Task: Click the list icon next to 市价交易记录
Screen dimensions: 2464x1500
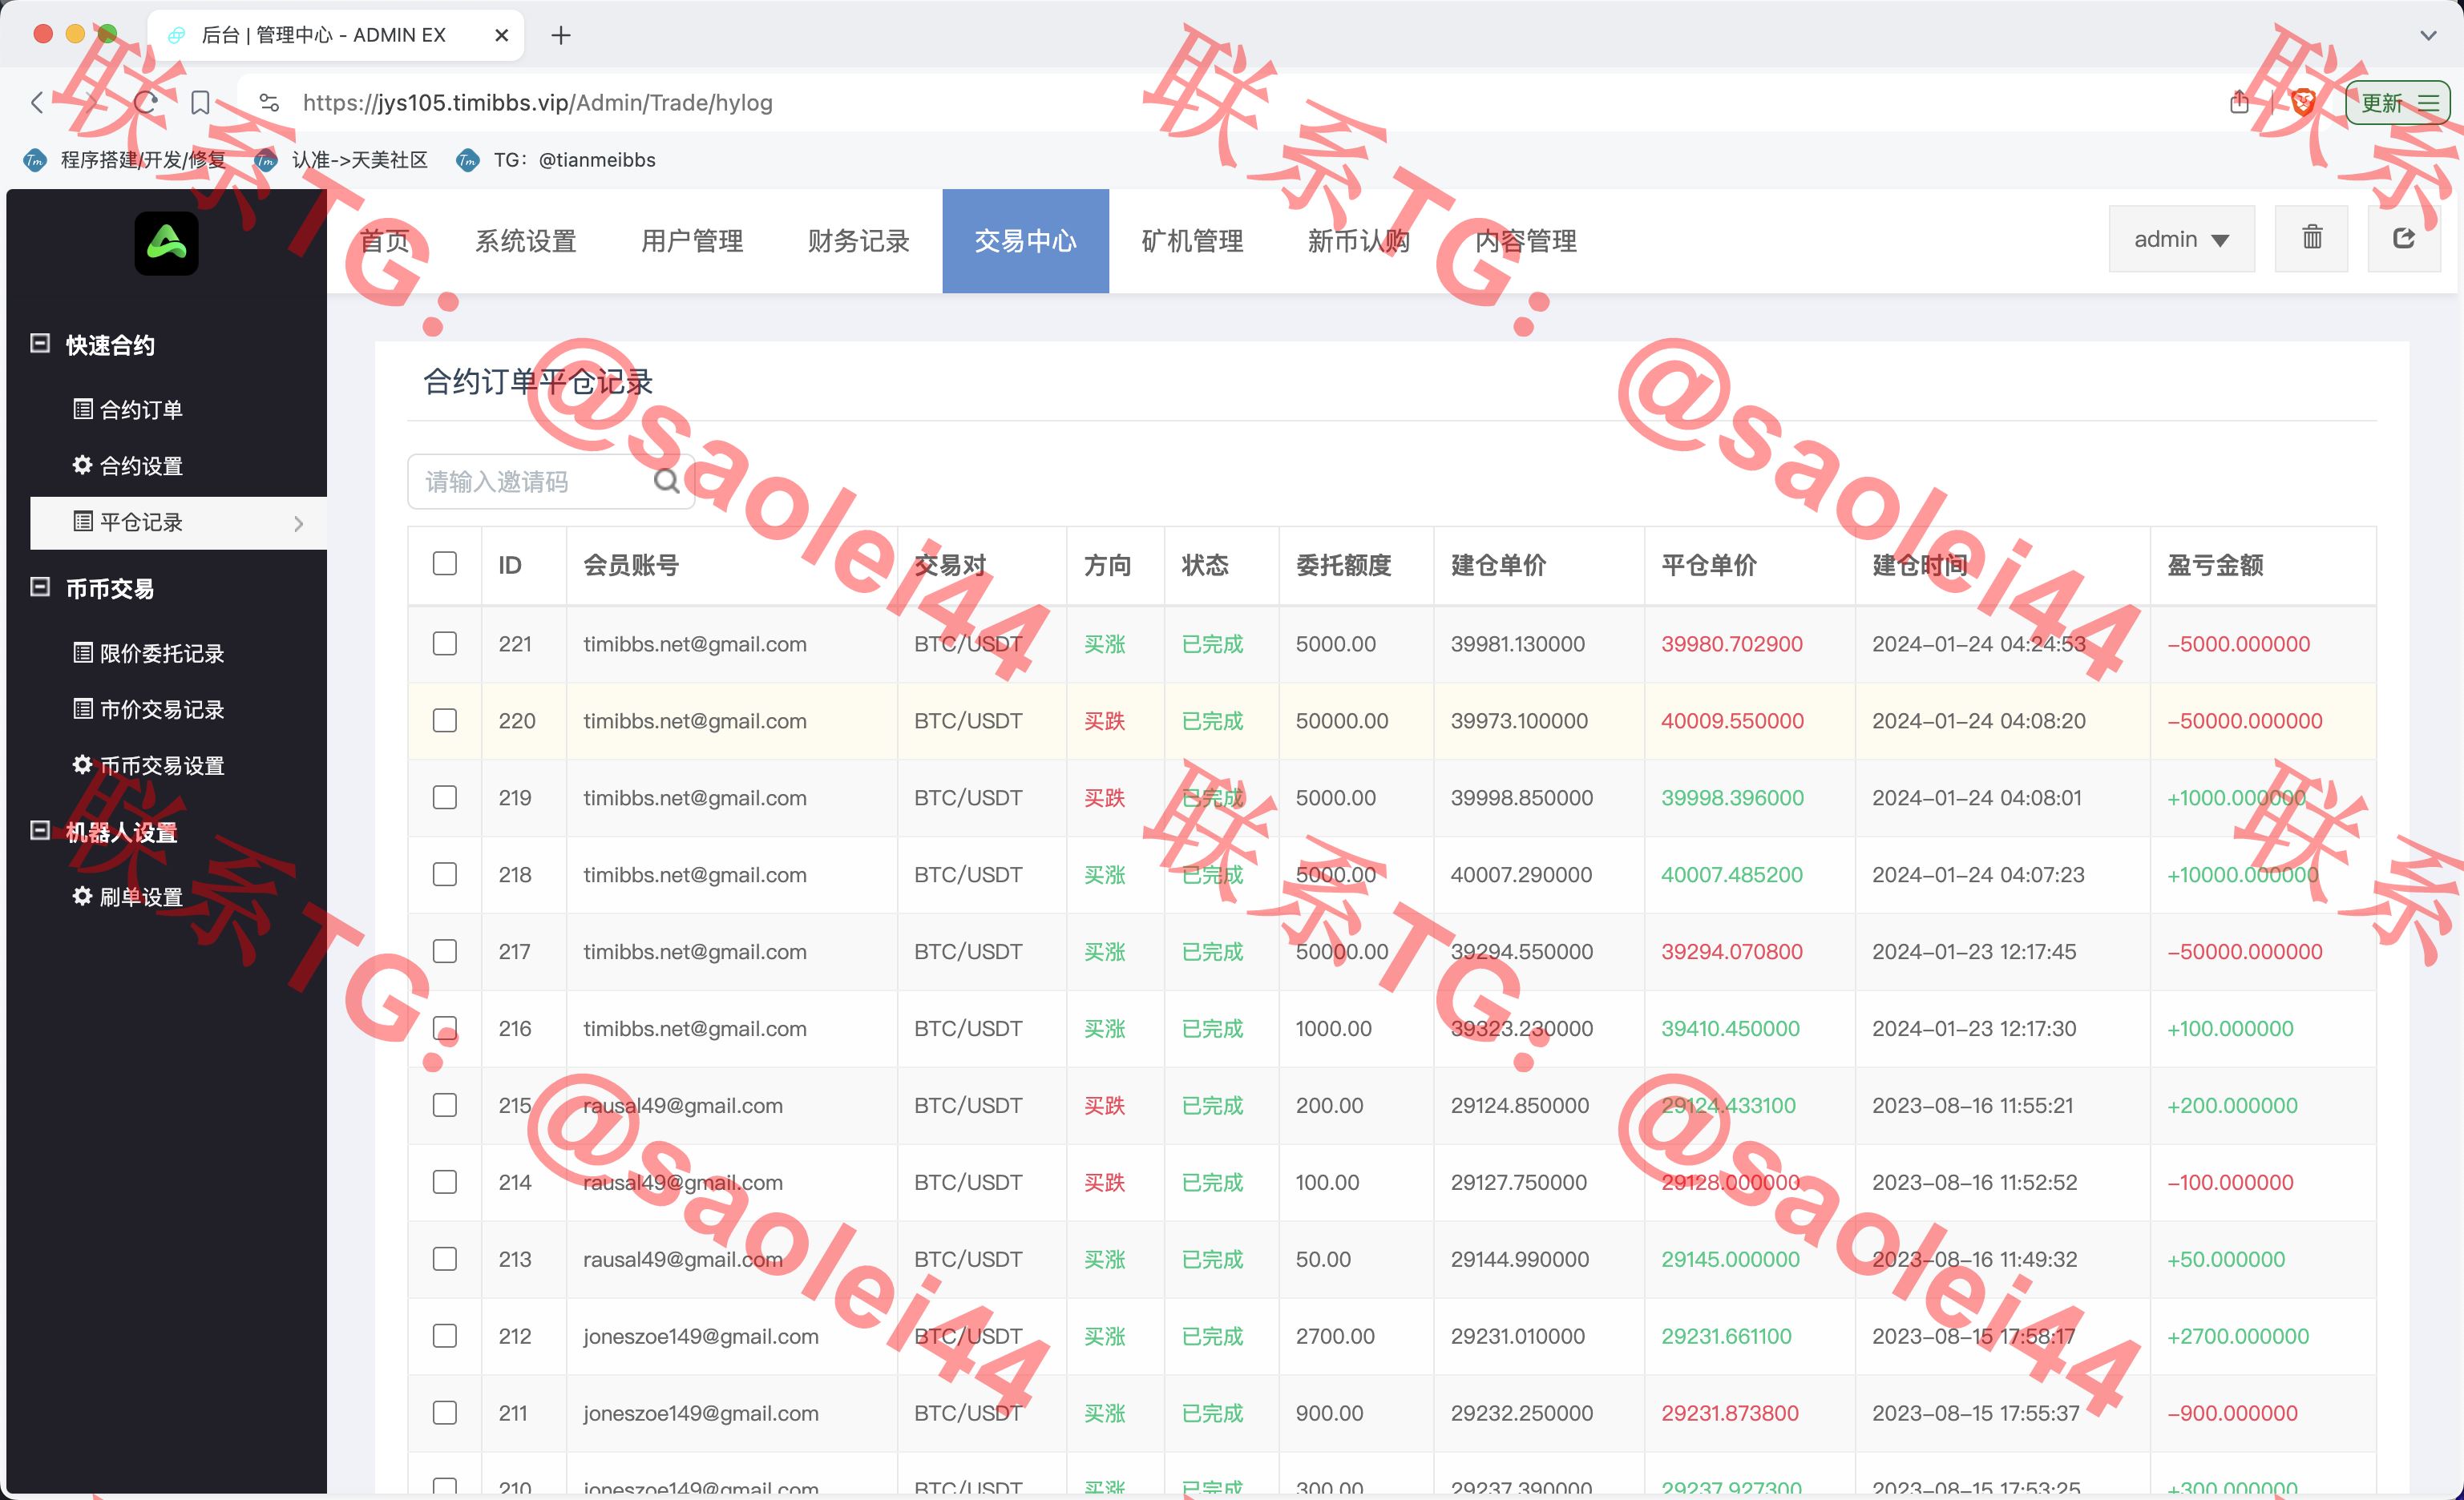Action: 83,708
